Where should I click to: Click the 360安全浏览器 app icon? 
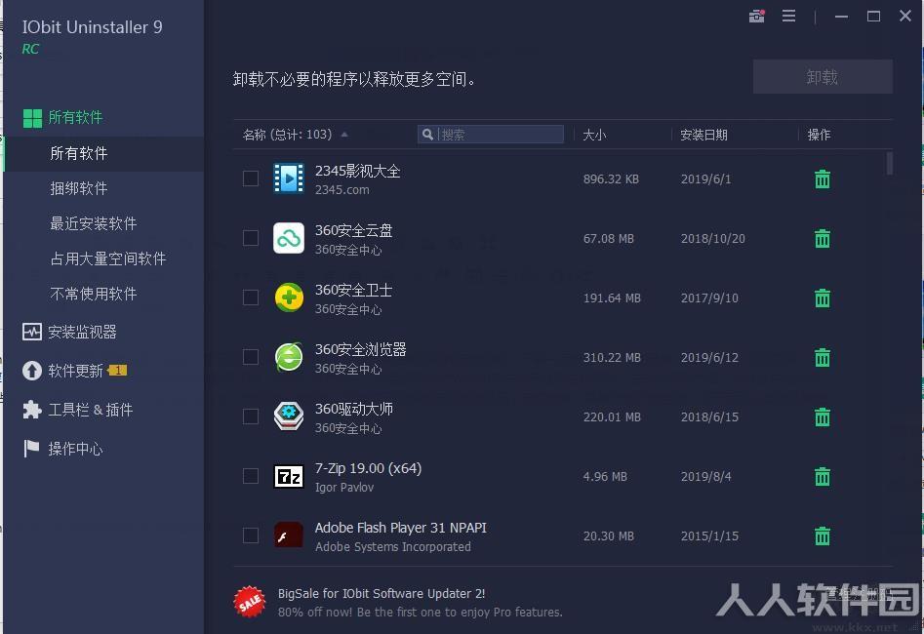289,357
